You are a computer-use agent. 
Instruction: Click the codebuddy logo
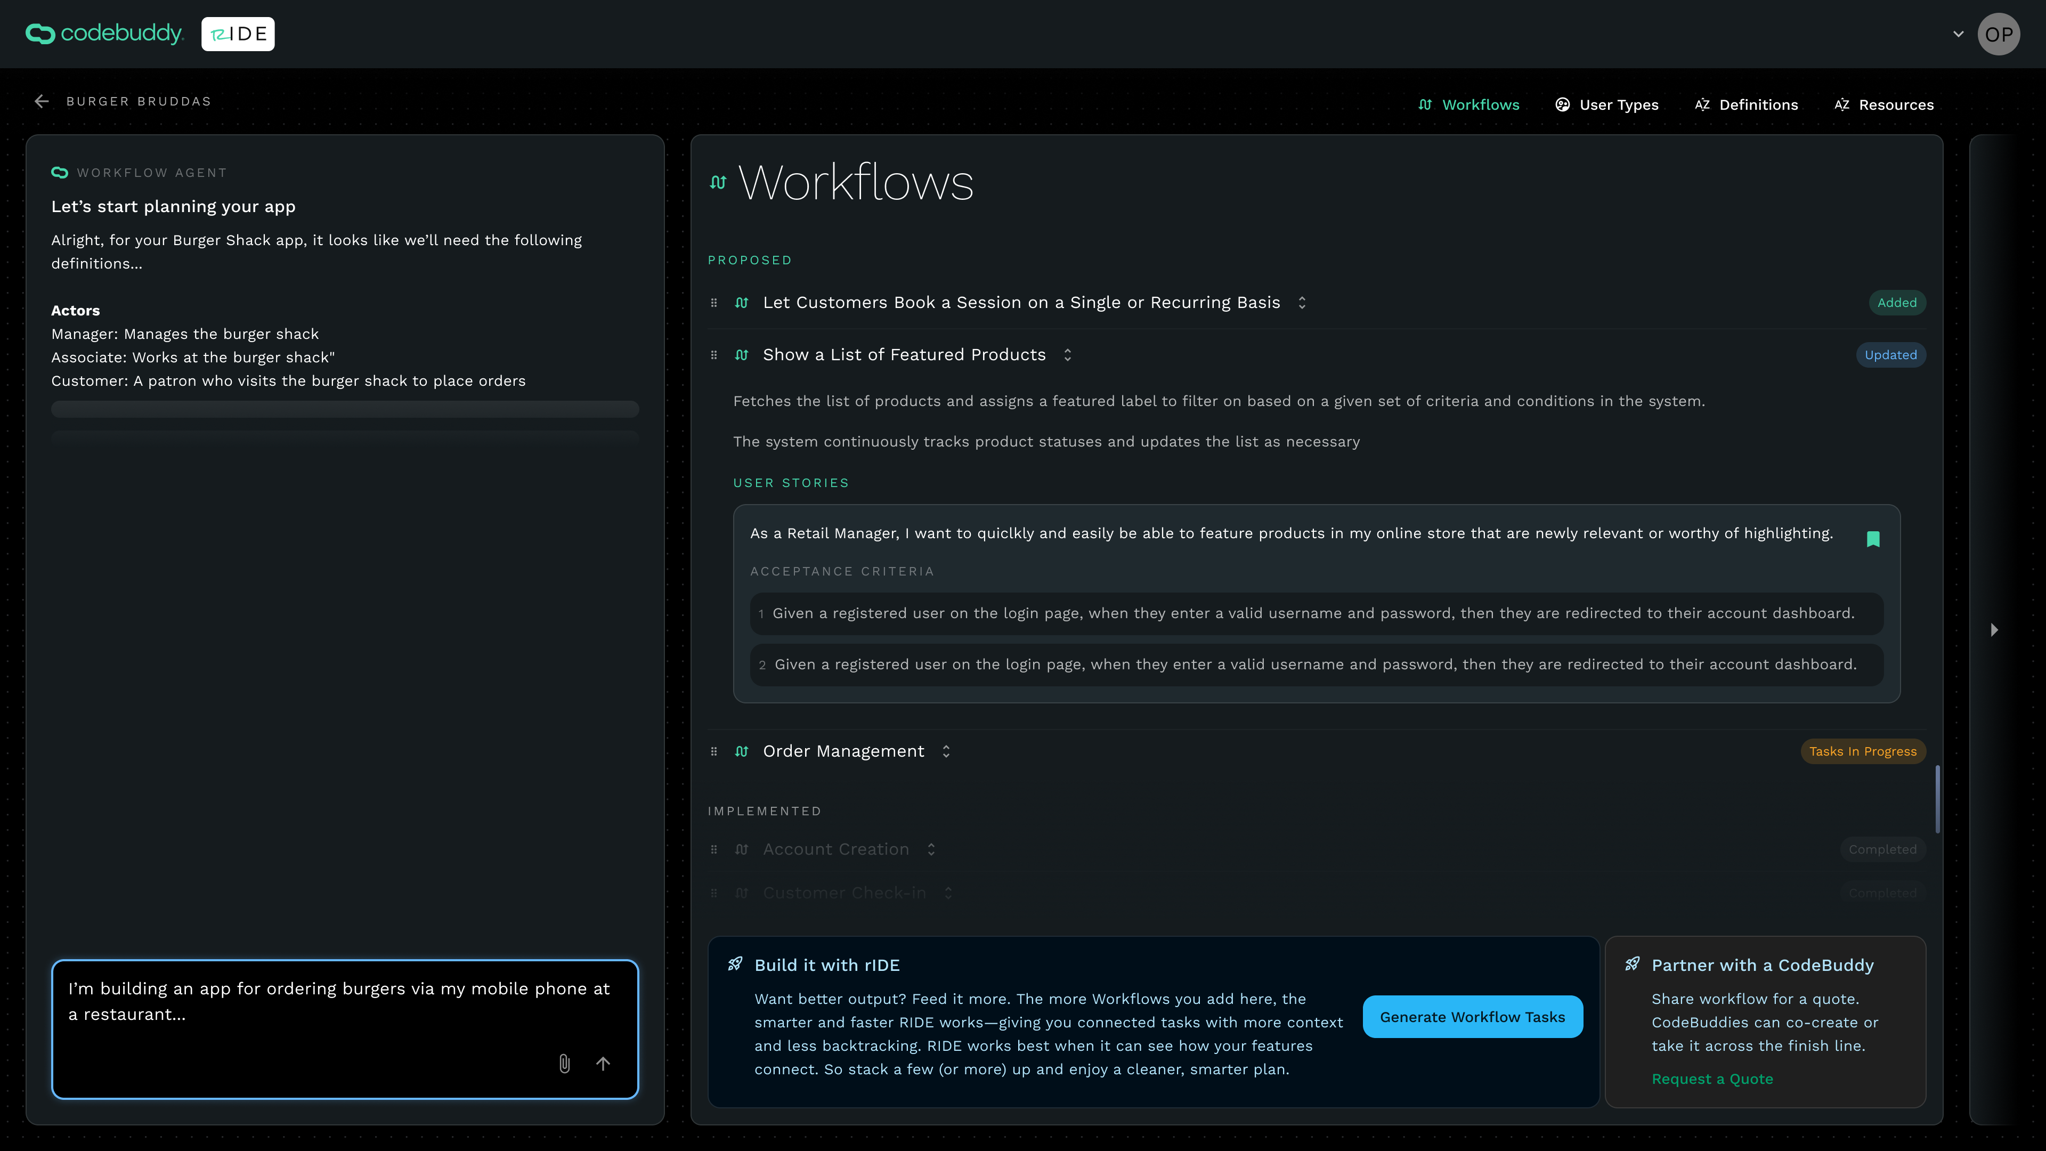(x=105, y=34)
